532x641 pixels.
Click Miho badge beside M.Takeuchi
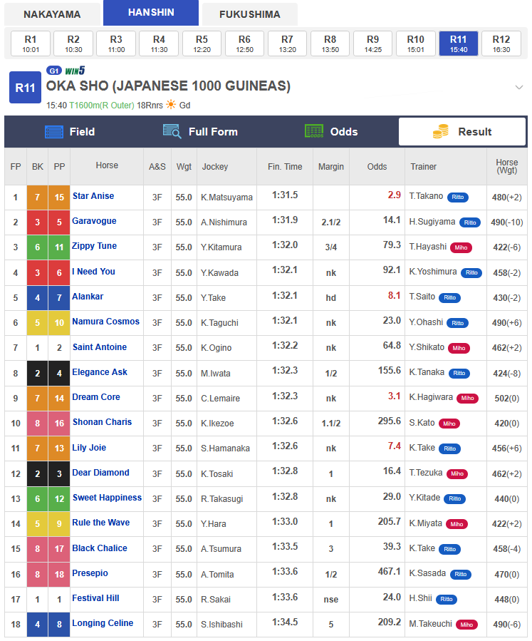point(466,625)
